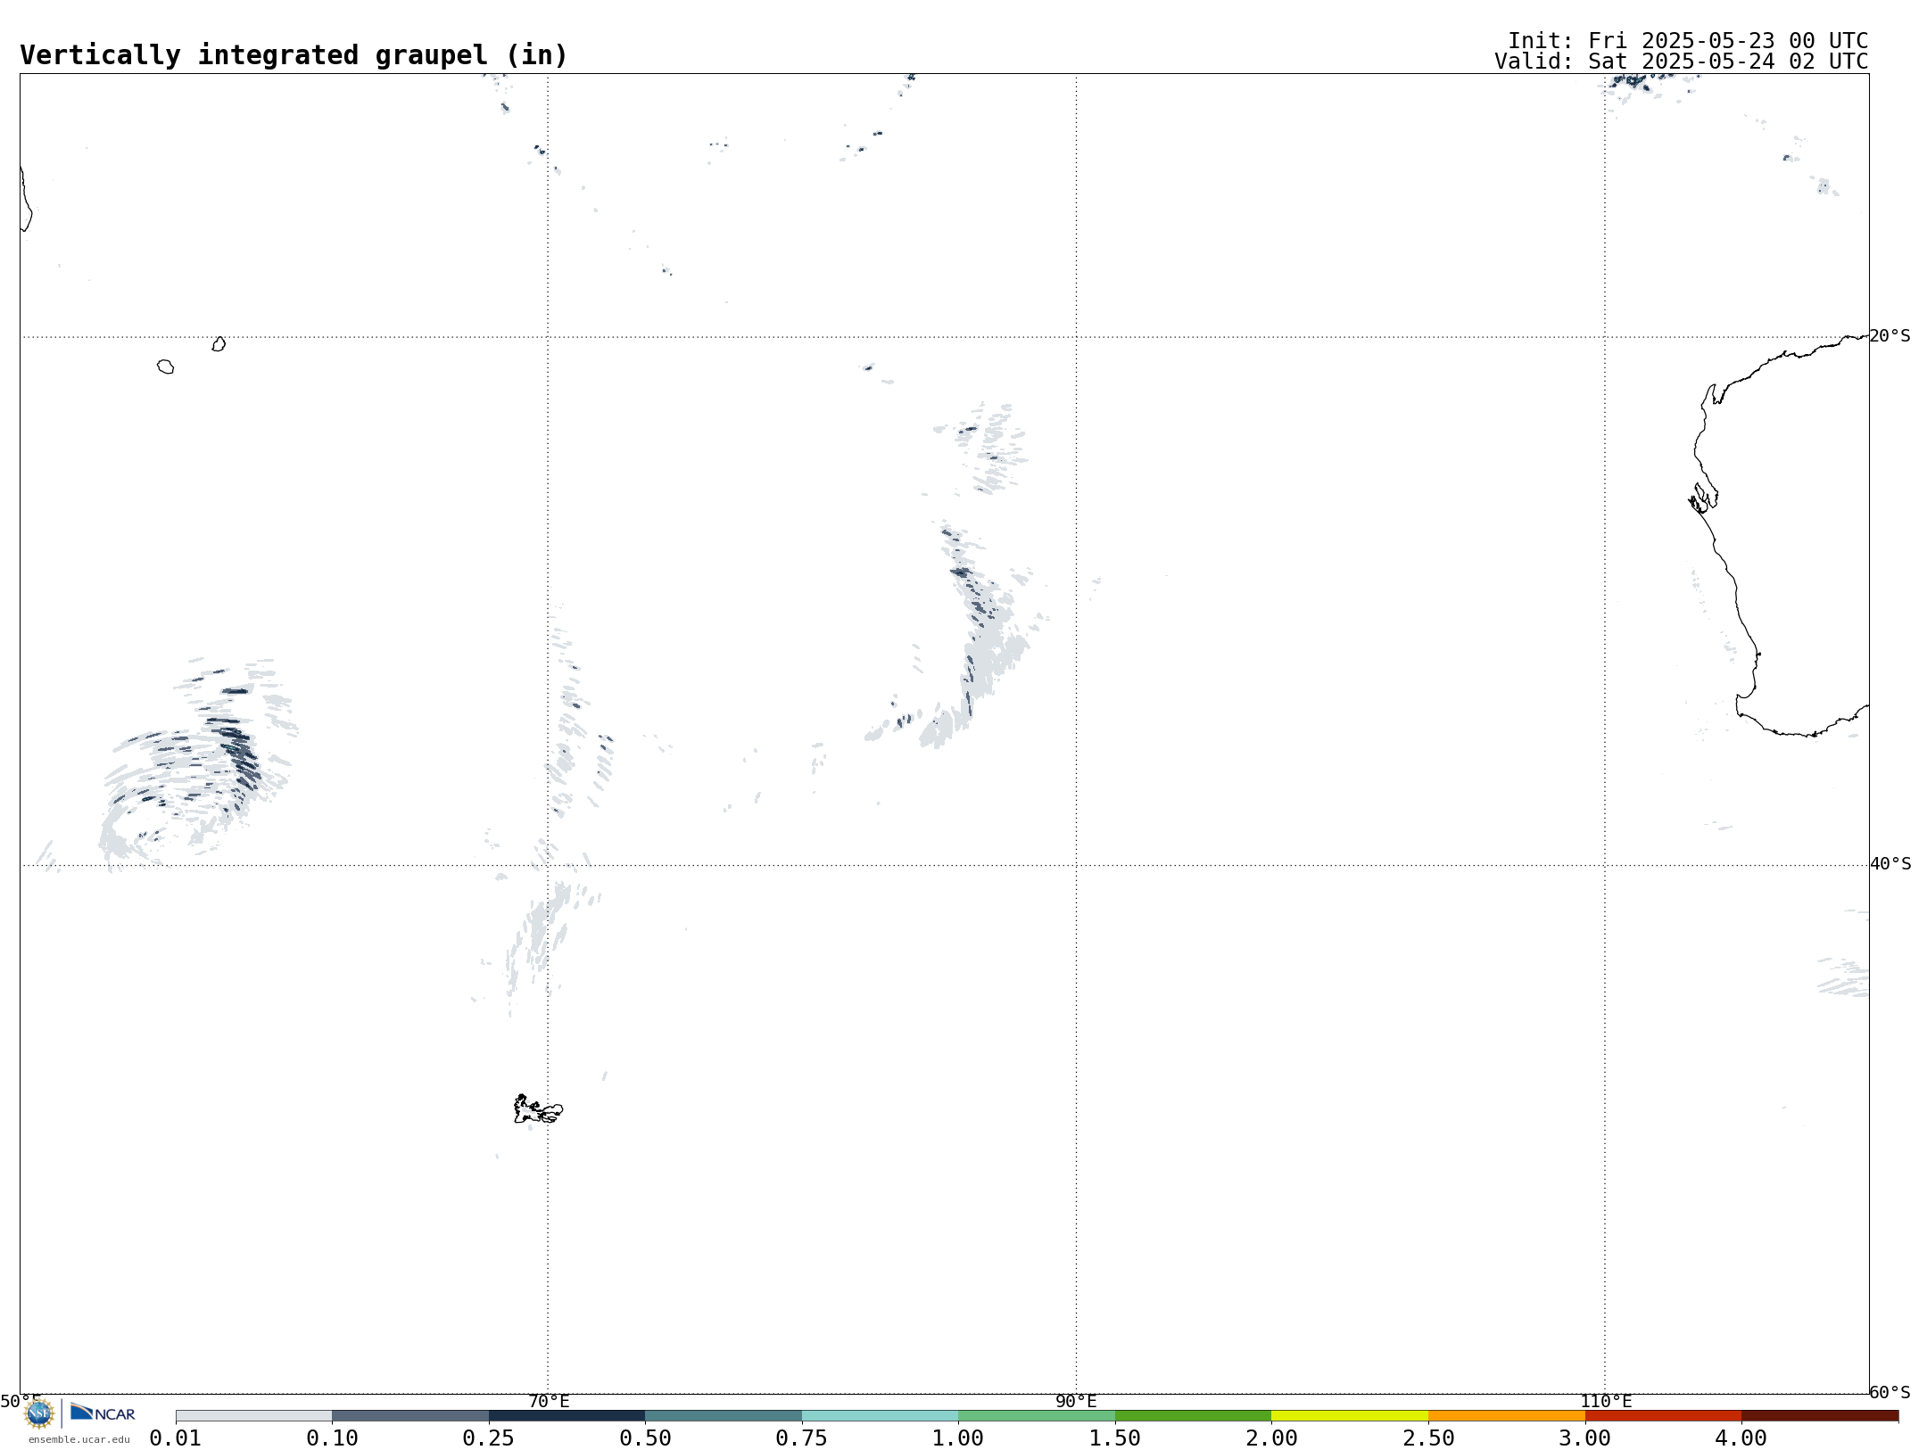
Task: Click the 'Valid: Sat 2025-05-24 02 UTC' text
Action: click(1681, 62)
